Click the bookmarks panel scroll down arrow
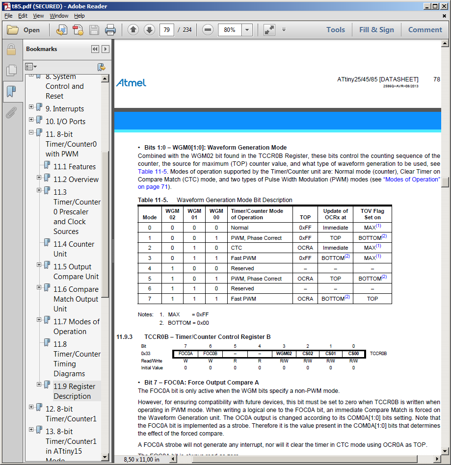 [105, 457]
